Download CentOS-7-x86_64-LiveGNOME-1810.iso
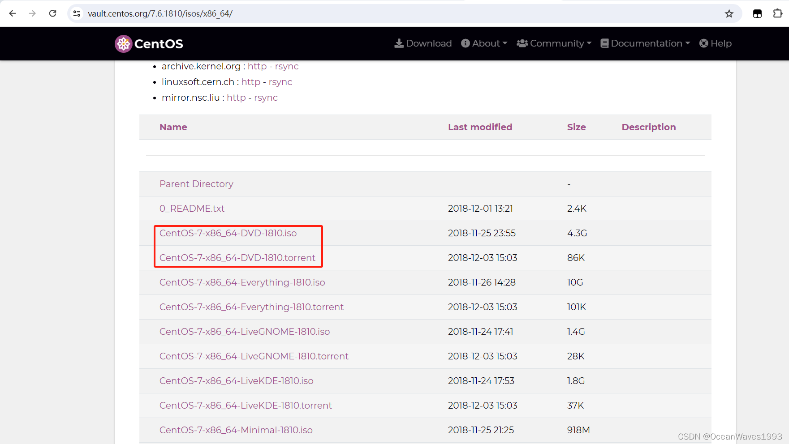This screenshot has height=444, width=789. pyautogui.click(x=245, y=332)
